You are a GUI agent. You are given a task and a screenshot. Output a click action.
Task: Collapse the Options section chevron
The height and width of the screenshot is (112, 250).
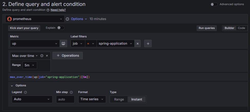pyautogui.click(x=12, y=86)
